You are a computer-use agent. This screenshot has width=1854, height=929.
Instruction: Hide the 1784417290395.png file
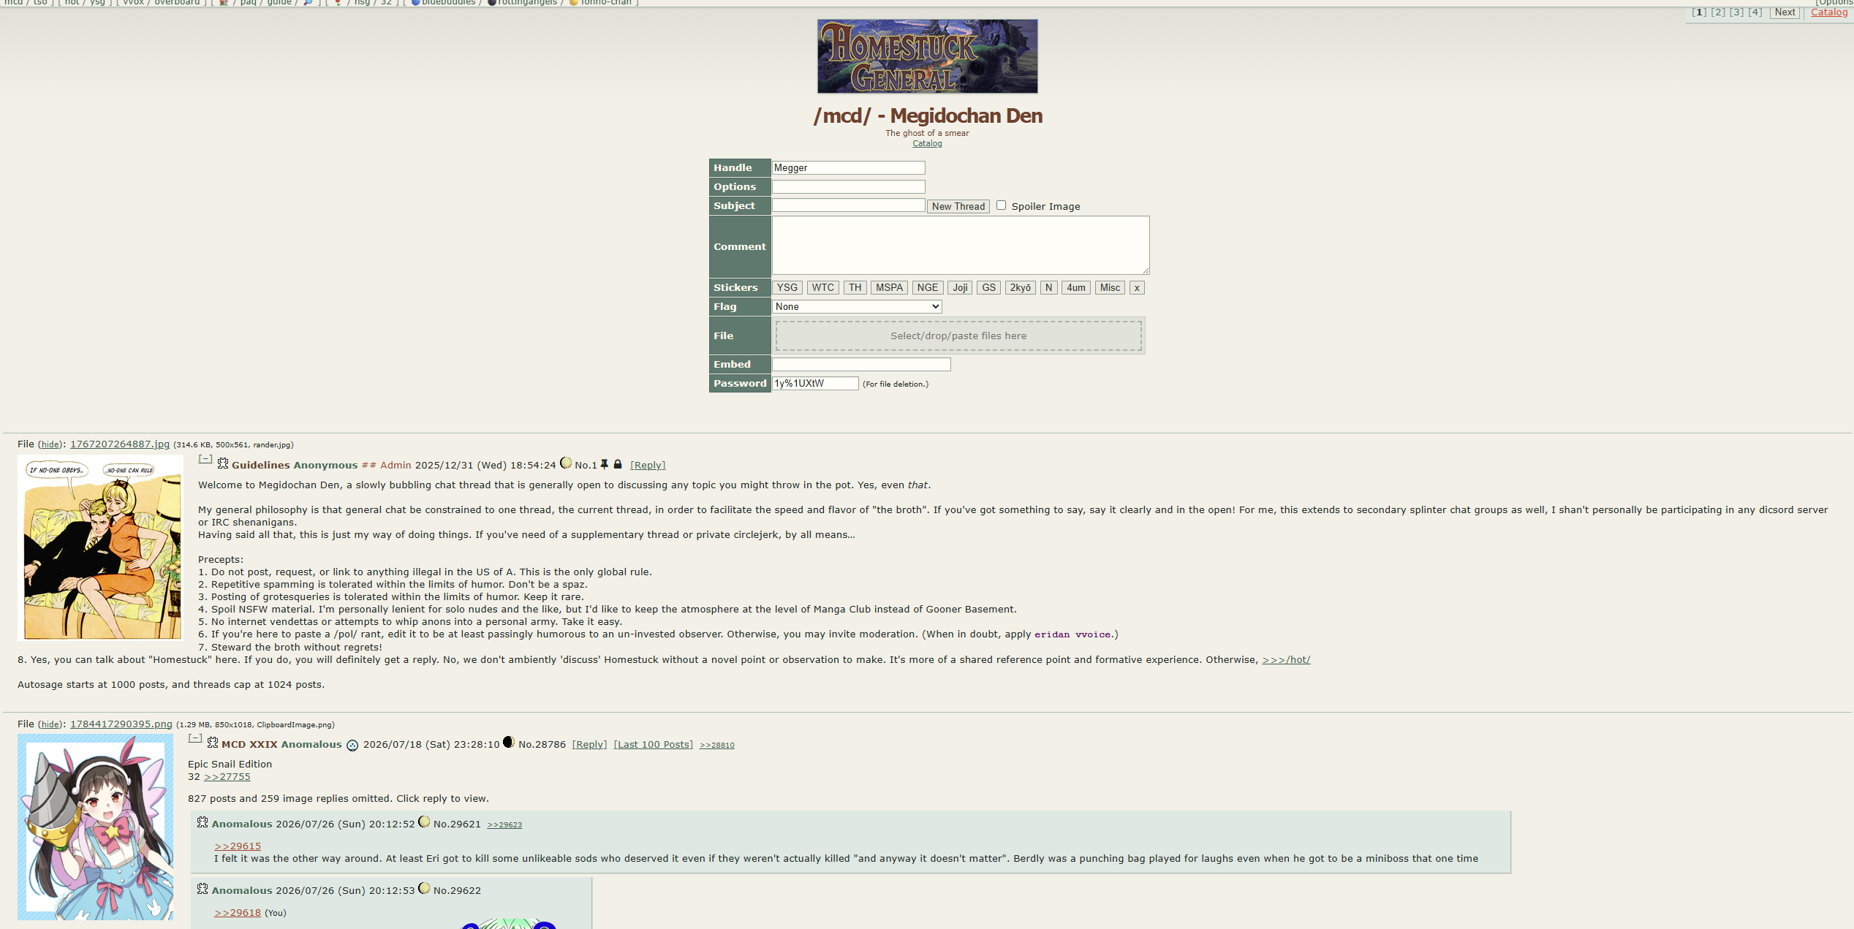click(x=50, y=724)
